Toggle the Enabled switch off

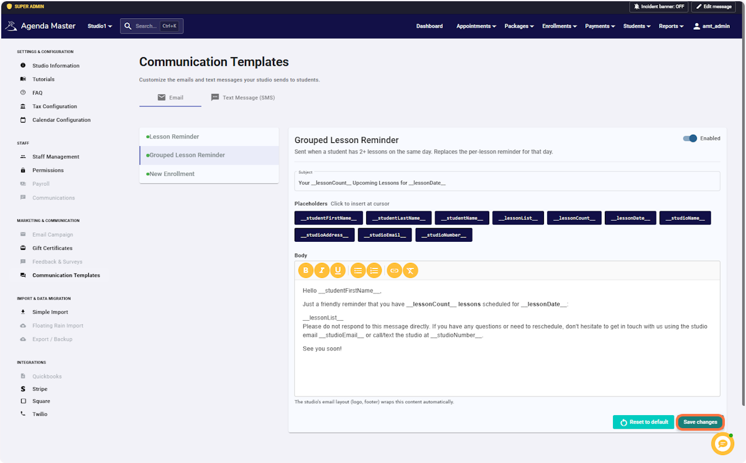click(689, 139)
